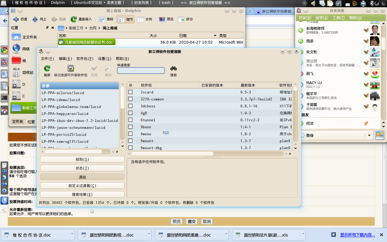Click terminal icon in left dock
This screenshot has height=242, width=387.
point(4,98)
